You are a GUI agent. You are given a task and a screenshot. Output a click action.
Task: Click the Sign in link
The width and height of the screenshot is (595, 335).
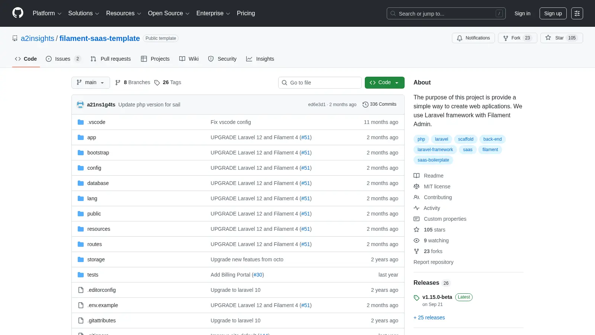[522, 13]
